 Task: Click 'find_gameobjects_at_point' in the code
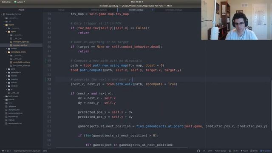[x=160, y=126]
